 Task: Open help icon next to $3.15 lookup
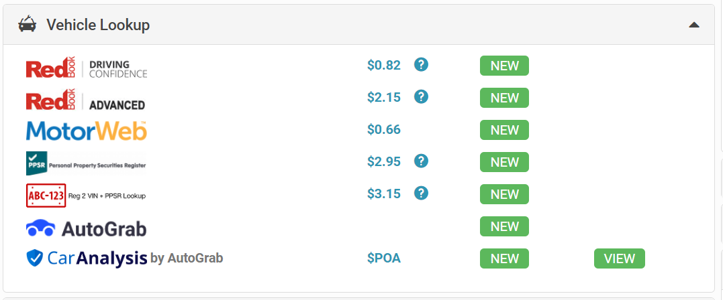(421, 194)
